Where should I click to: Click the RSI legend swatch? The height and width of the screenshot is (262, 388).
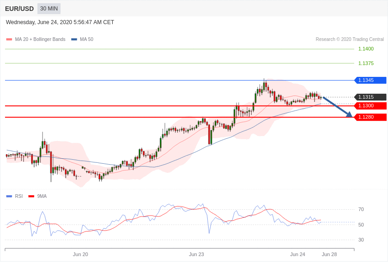(9, 196)
